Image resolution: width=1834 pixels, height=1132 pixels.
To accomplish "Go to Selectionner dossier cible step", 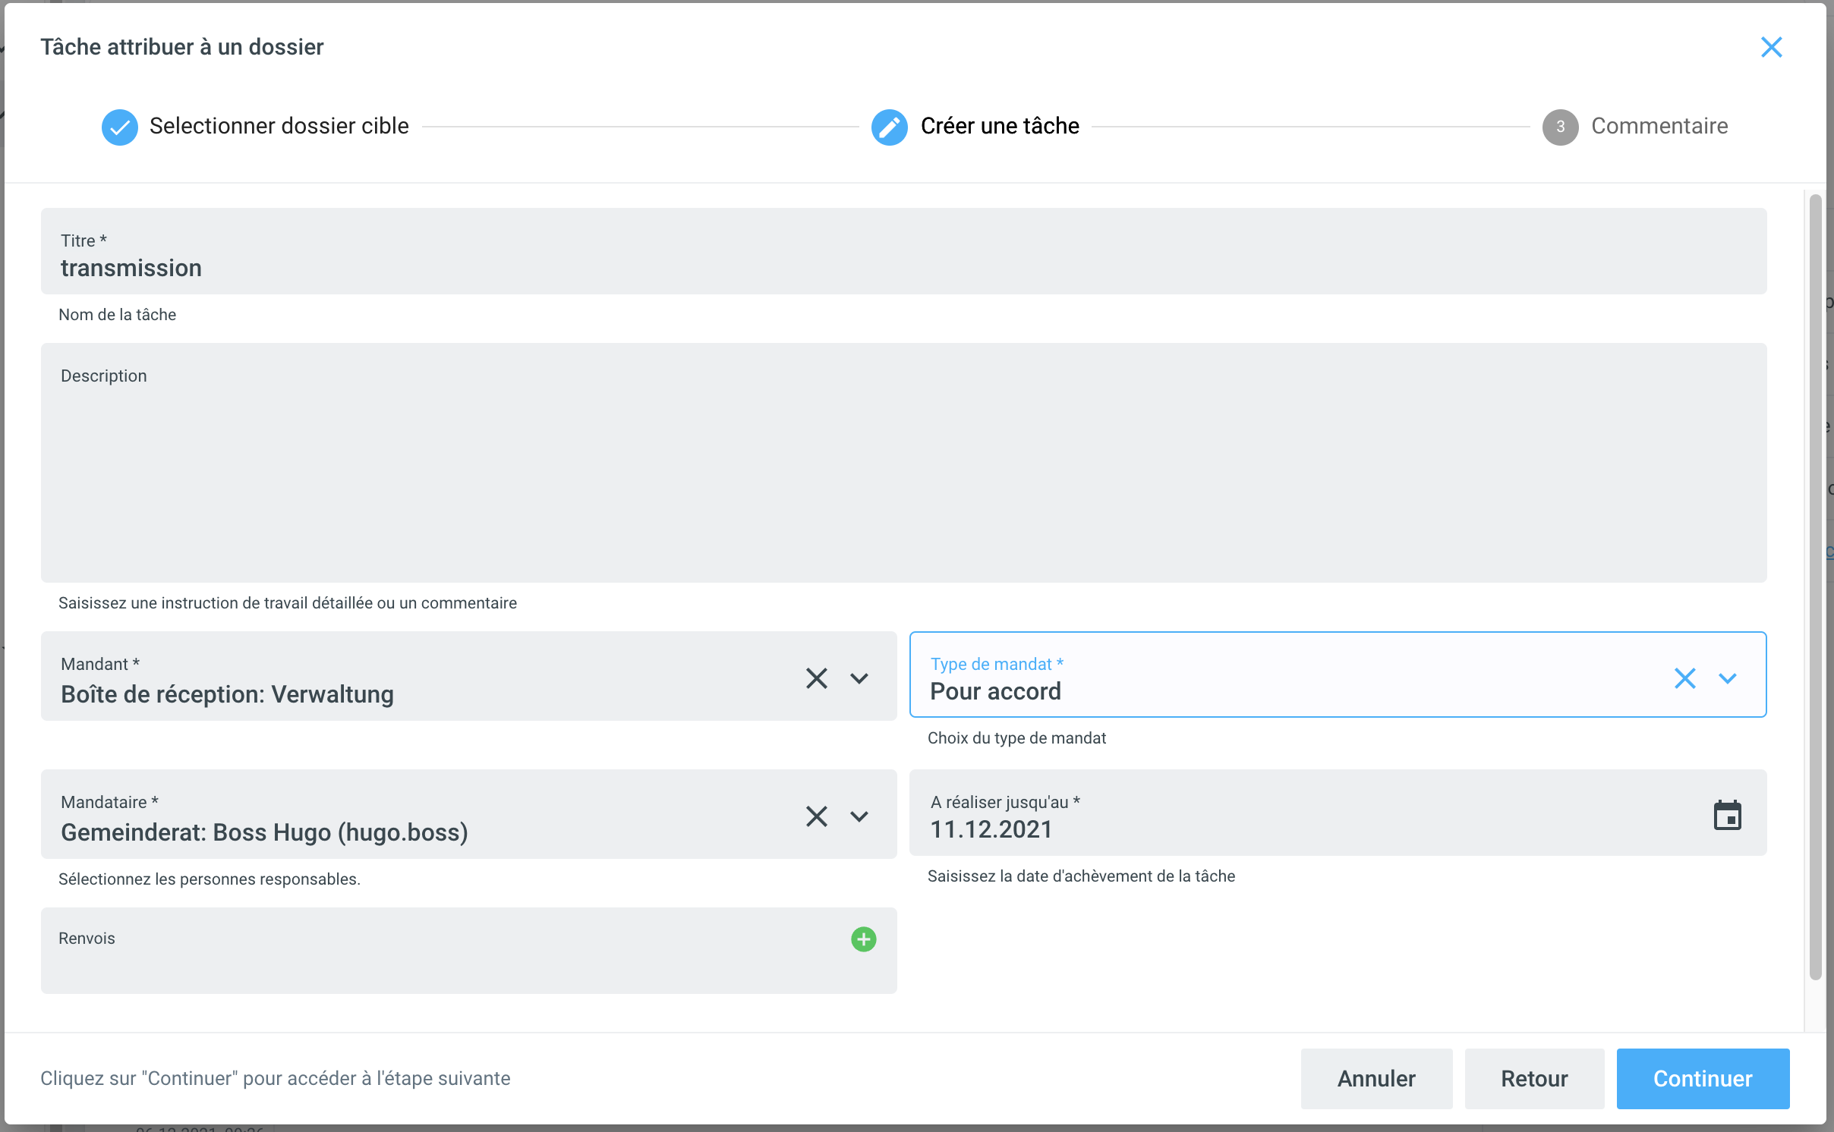I will coord(279,126).
